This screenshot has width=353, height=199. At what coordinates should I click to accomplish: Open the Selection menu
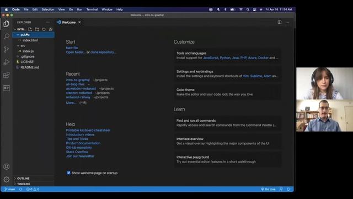pos(48,9)
